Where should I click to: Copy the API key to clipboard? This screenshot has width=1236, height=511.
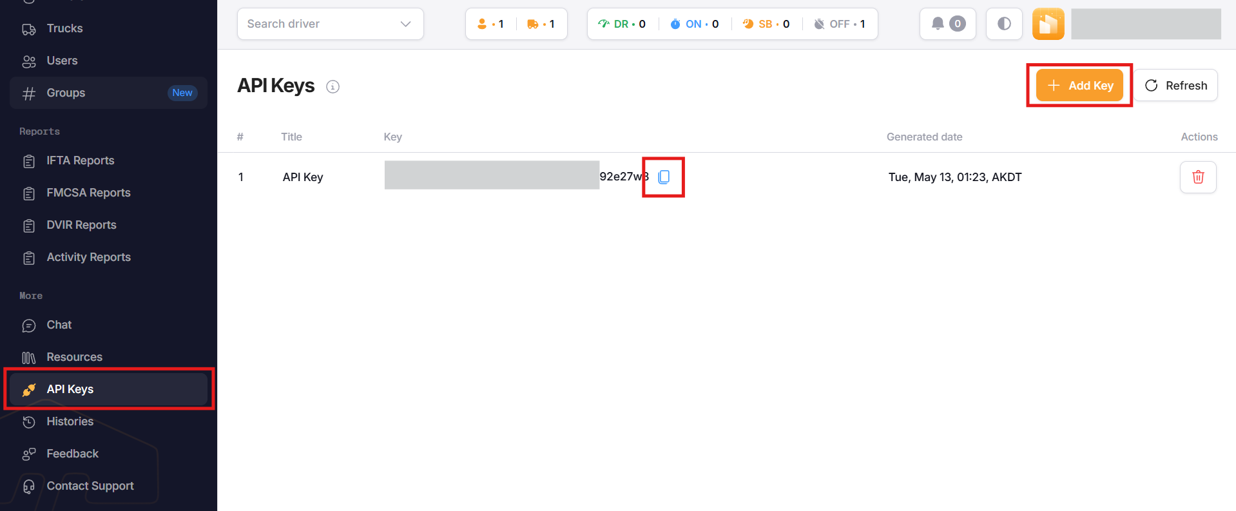click(664, 177)
